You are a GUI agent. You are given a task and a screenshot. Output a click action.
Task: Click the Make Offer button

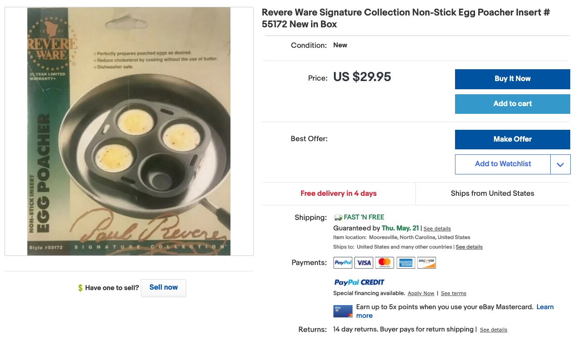pos(512,139)
